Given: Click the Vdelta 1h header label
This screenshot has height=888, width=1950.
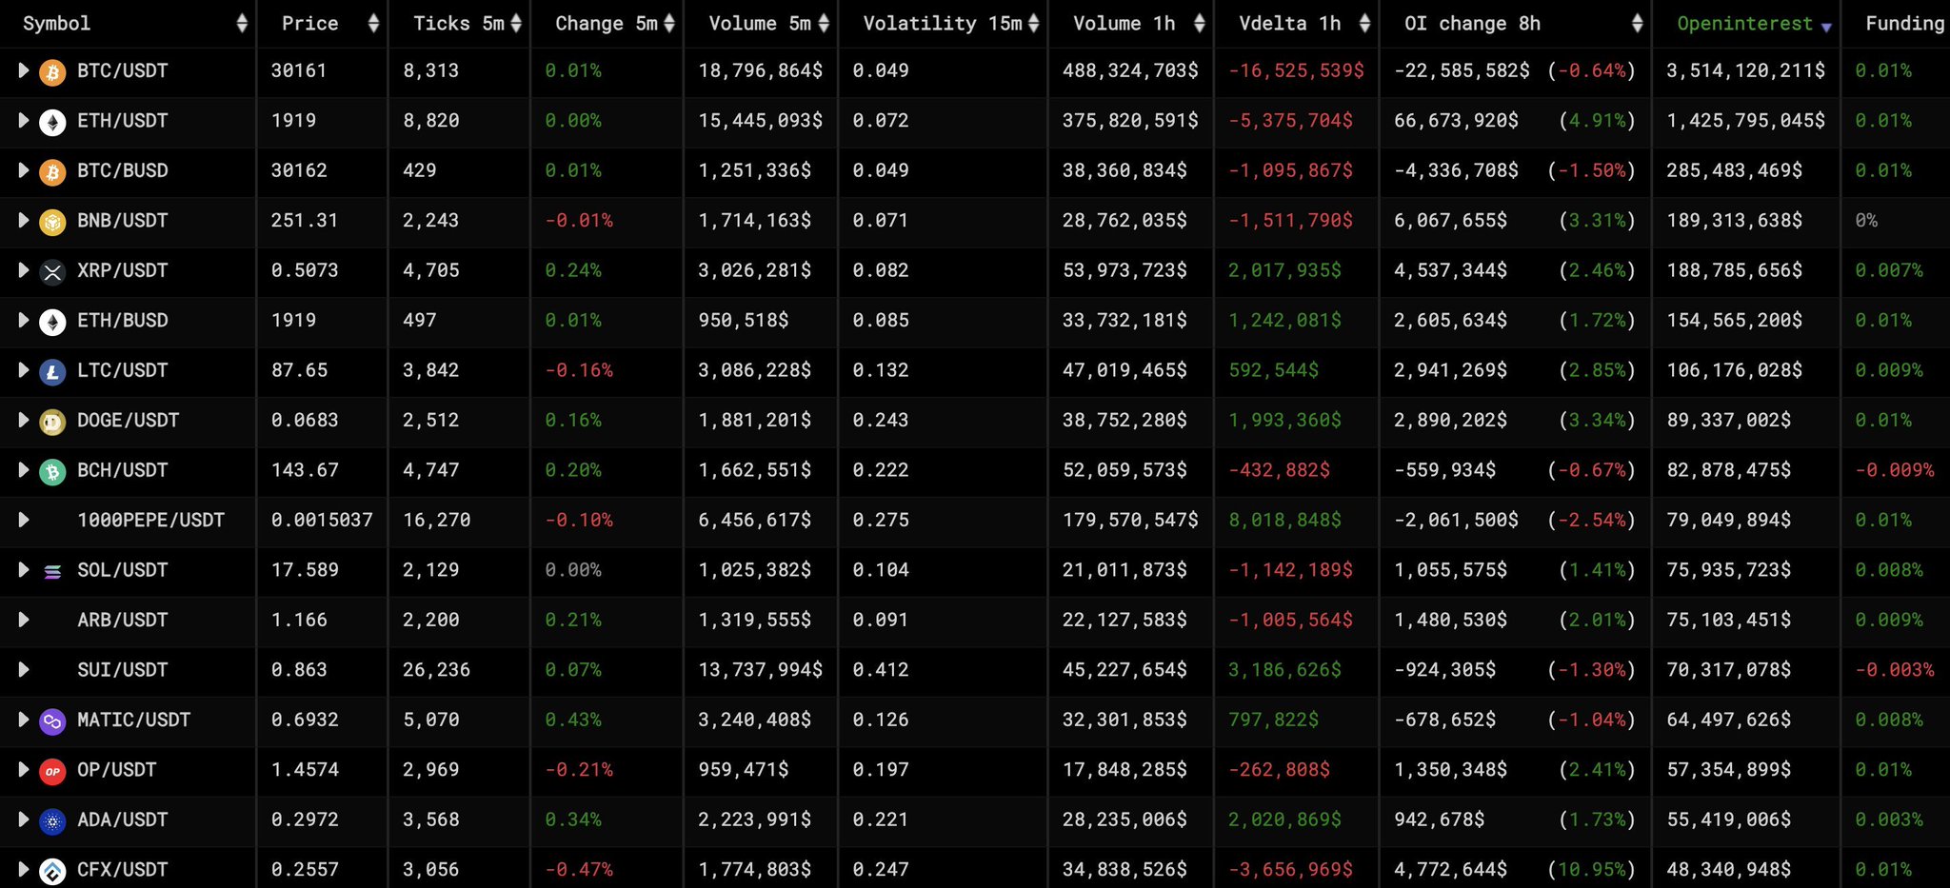Looking at the screenshot, I should [1289, 24].
